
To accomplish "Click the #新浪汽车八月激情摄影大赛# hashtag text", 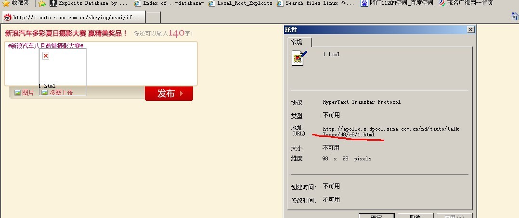I will coord(45,46).
